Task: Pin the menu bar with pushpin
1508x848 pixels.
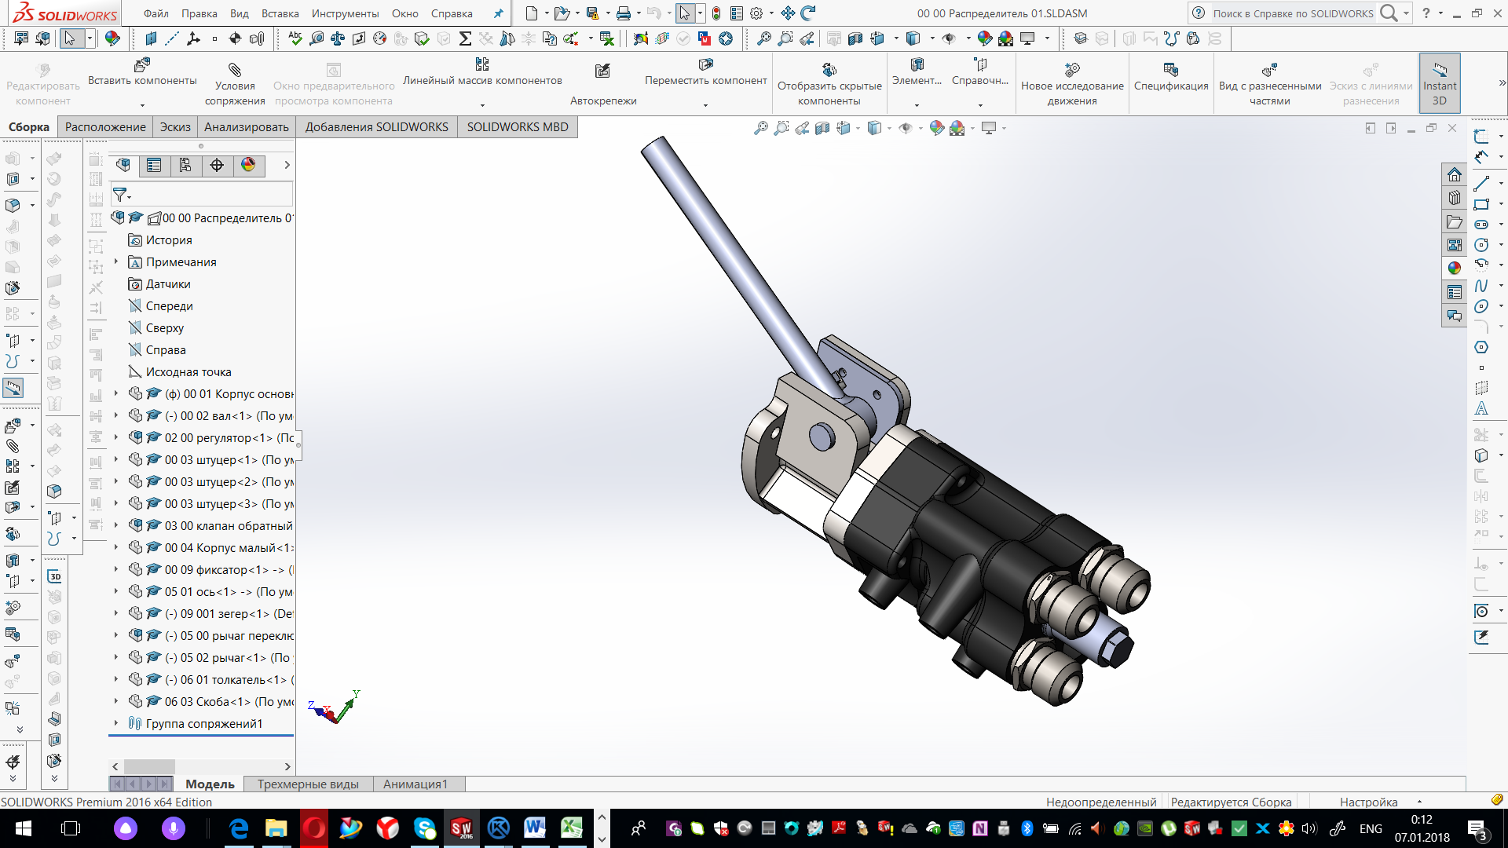Action: point(498,13)
